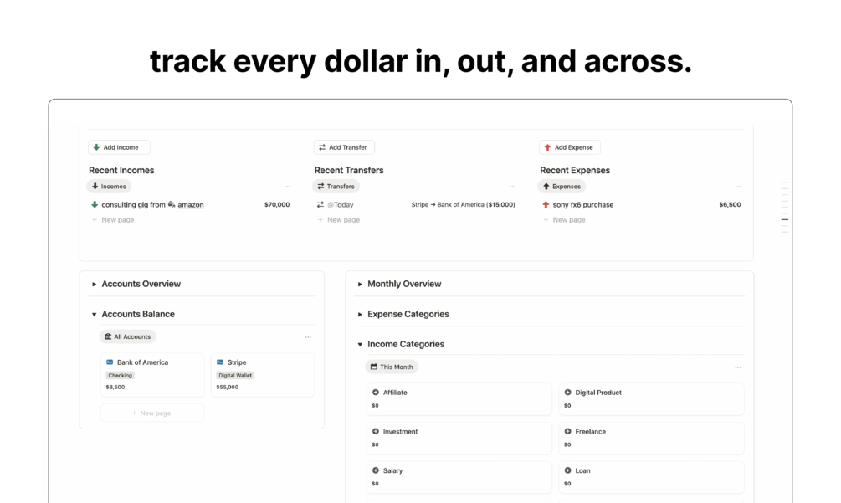
Task: Click the plus icon on the Affiliate category
Action: pyautogui.click(x=376, y=393)
